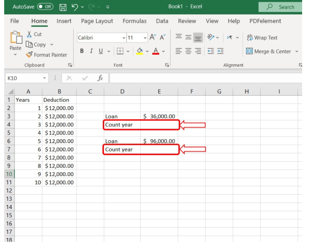Click inside the formula bar
Image resolution: width=312 pixels, height=247 pixels.
pos(206,78)
